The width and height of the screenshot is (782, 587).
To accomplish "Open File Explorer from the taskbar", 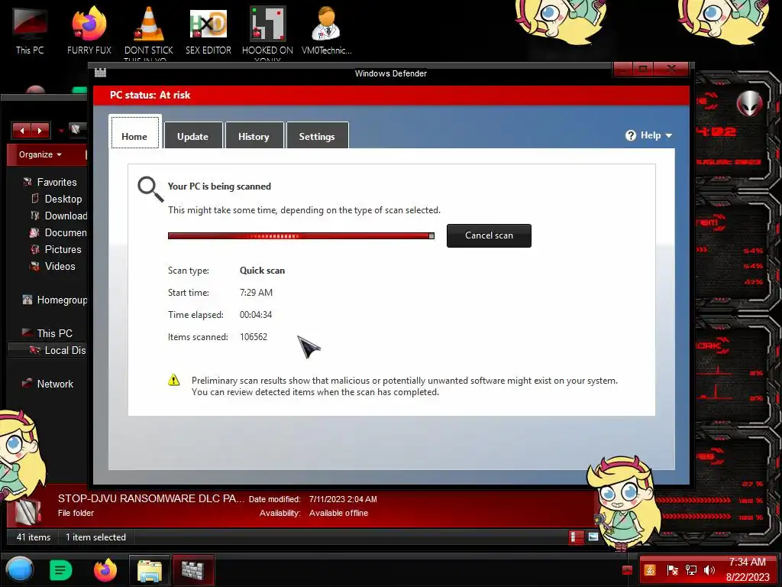I will coord(150,570).
